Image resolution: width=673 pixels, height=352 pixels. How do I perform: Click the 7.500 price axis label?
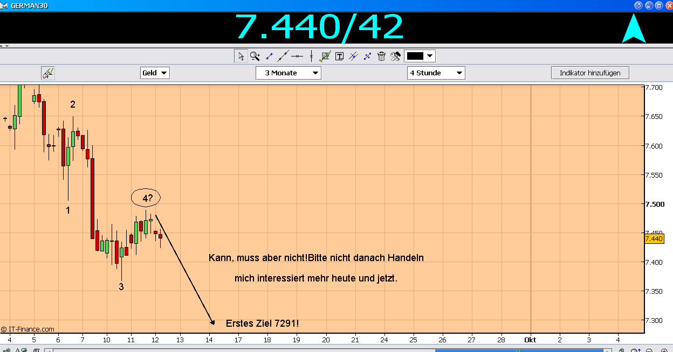tap(654, 204)
